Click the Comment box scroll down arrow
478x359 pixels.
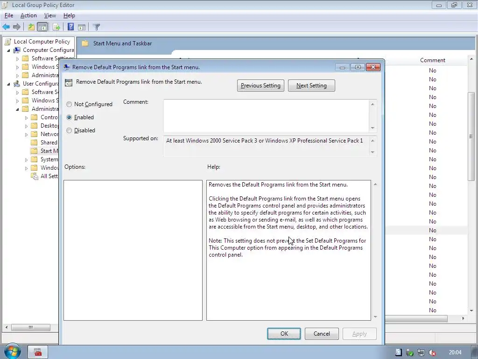tap(373, 128)
